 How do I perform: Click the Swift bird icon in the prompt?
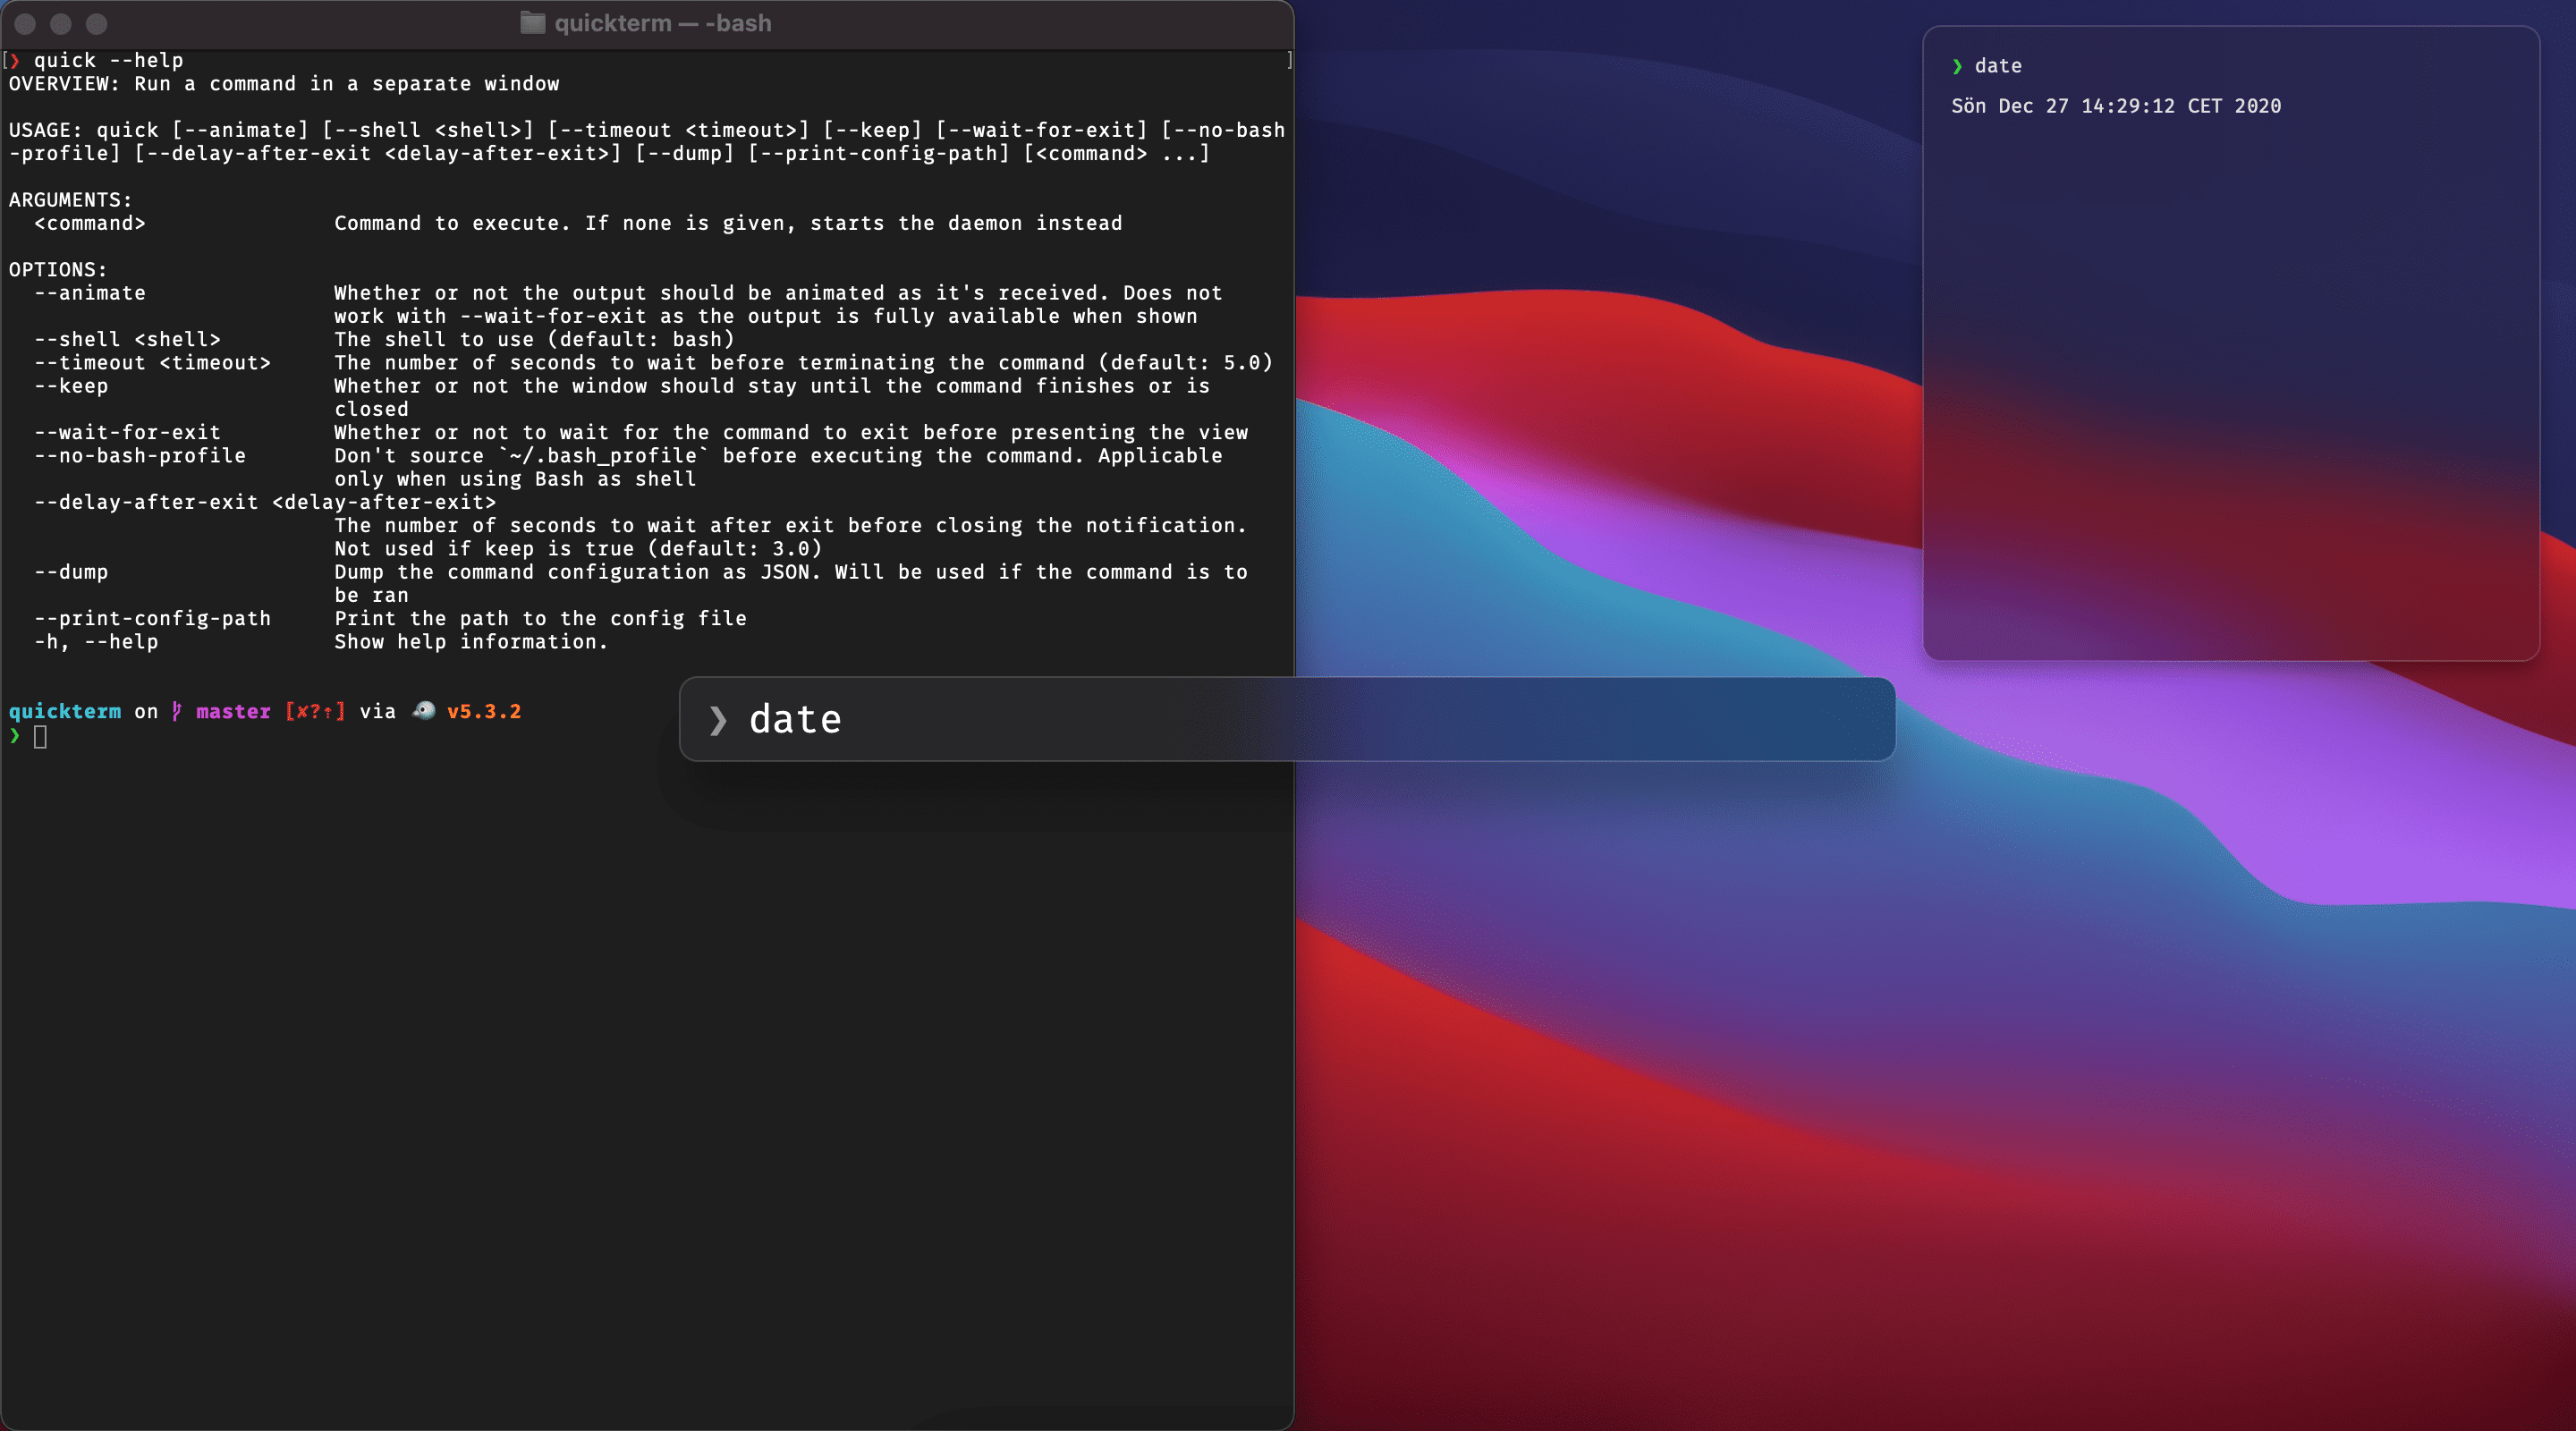424,710
